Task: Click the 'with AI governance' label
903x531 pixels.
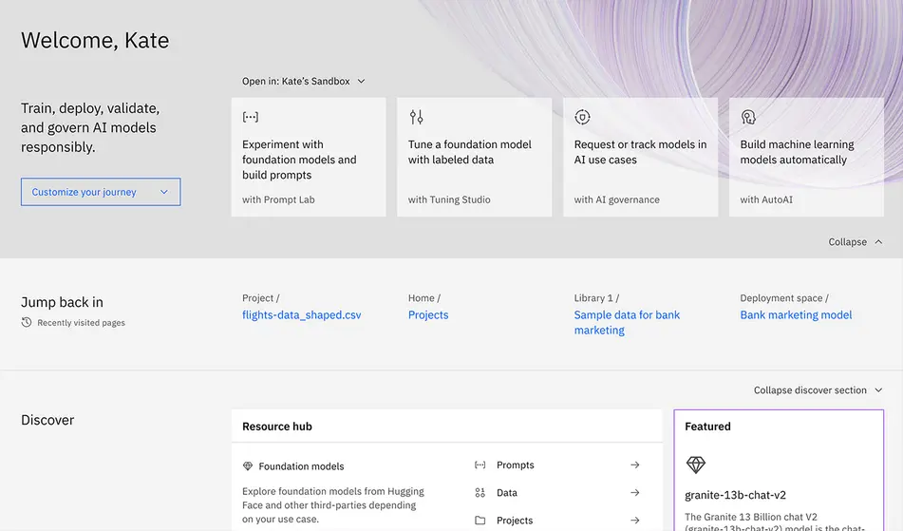Action: (617, 199)
